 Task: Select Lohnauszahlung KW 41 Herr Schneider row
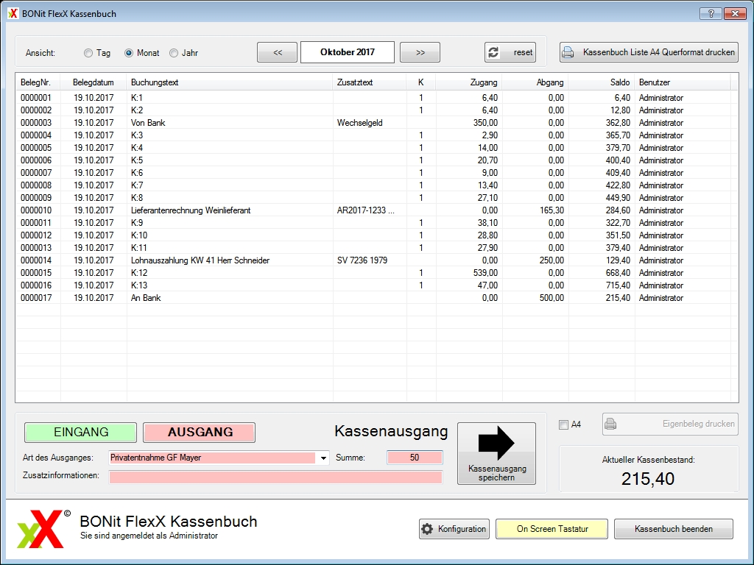[x=373, y=260]
